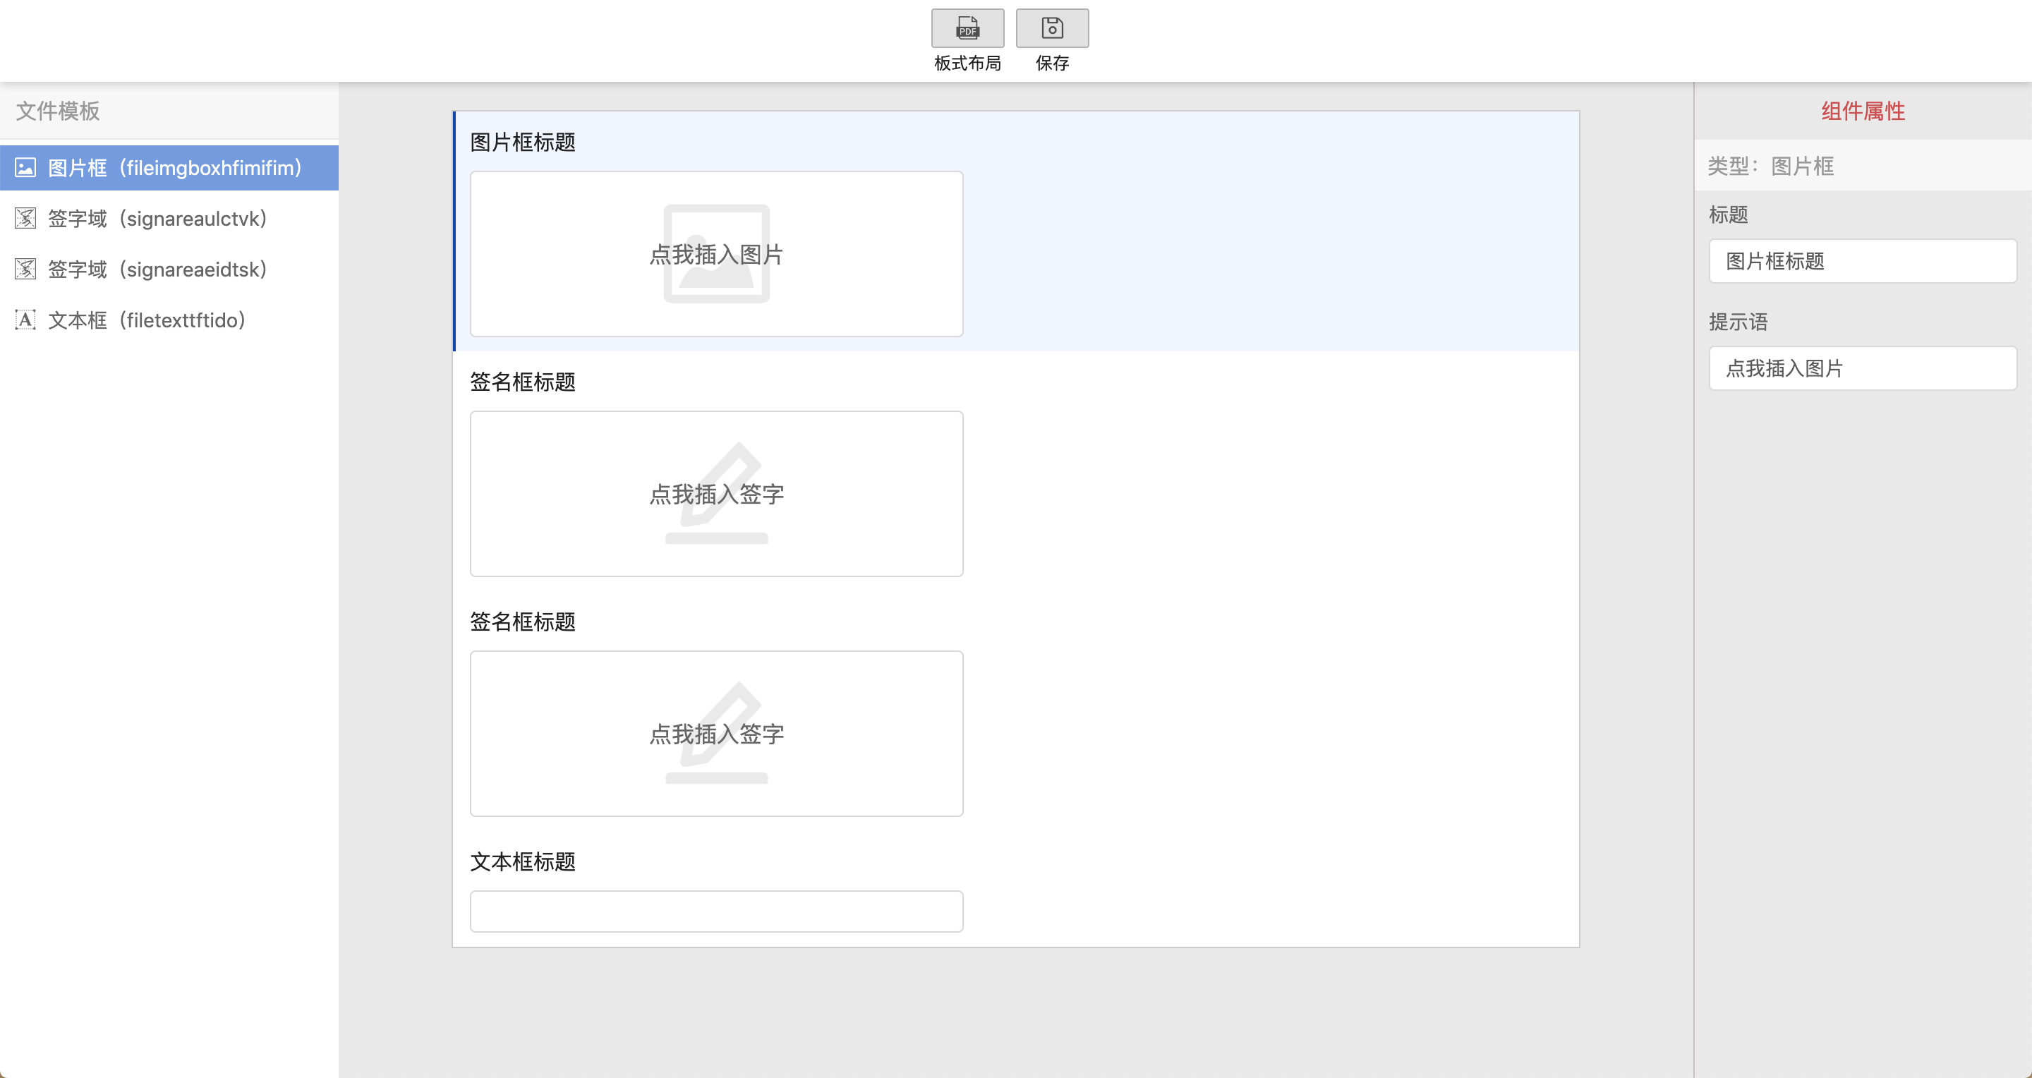This screenshot has height=1078, width=2032.
Task: Click the first 点我插入签字 signature box
Action: (x=716, y=494)
